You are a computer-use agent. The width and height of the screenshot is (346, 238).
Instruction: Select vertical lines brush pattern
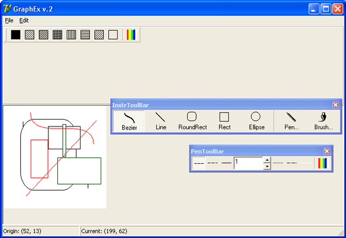pos(71,35)
